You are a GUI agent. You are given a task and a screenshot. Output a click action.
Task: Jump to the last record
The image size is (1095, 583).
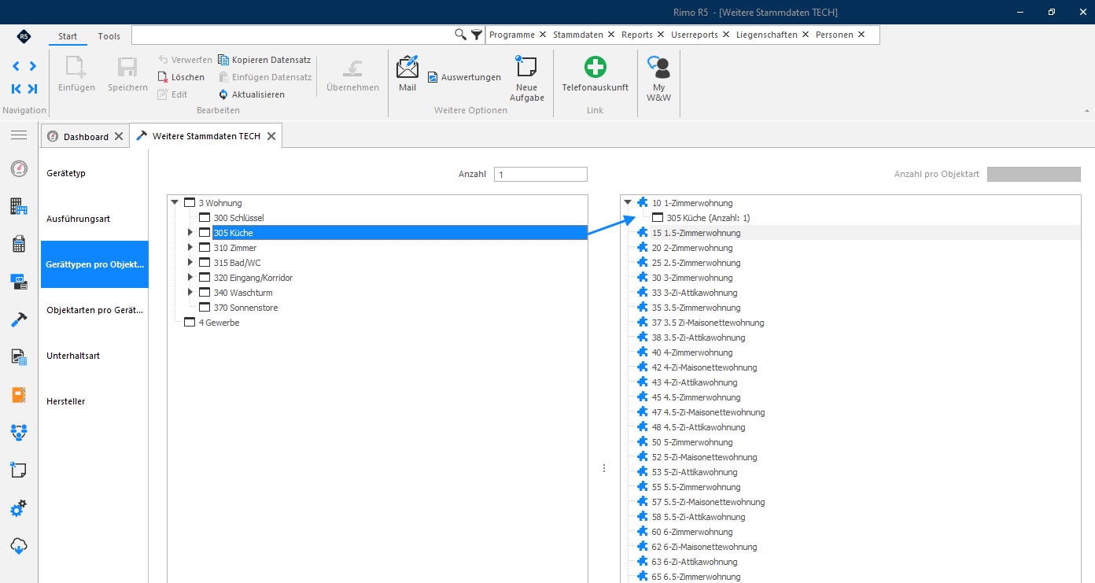(32, 89)
